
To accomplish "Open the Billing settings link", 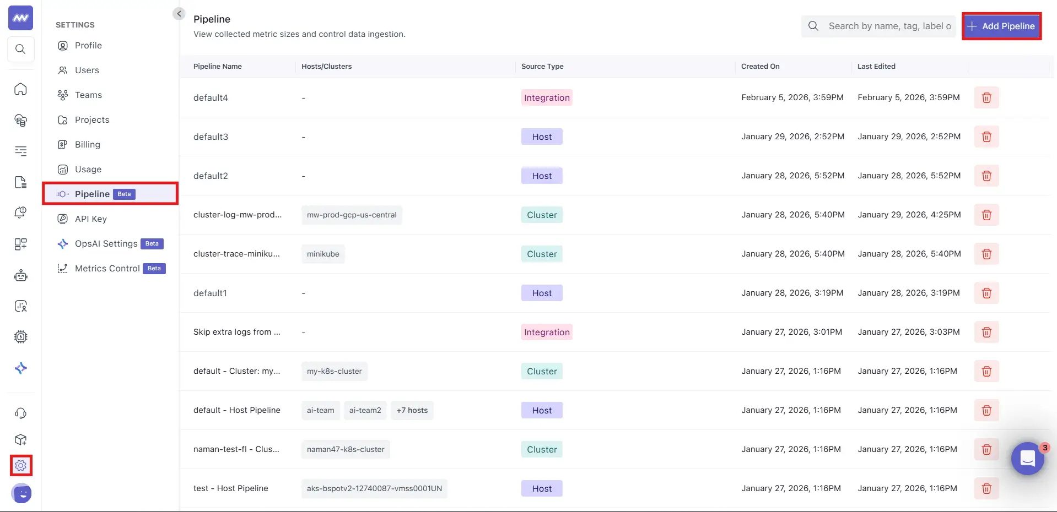I will pos(87,144).
